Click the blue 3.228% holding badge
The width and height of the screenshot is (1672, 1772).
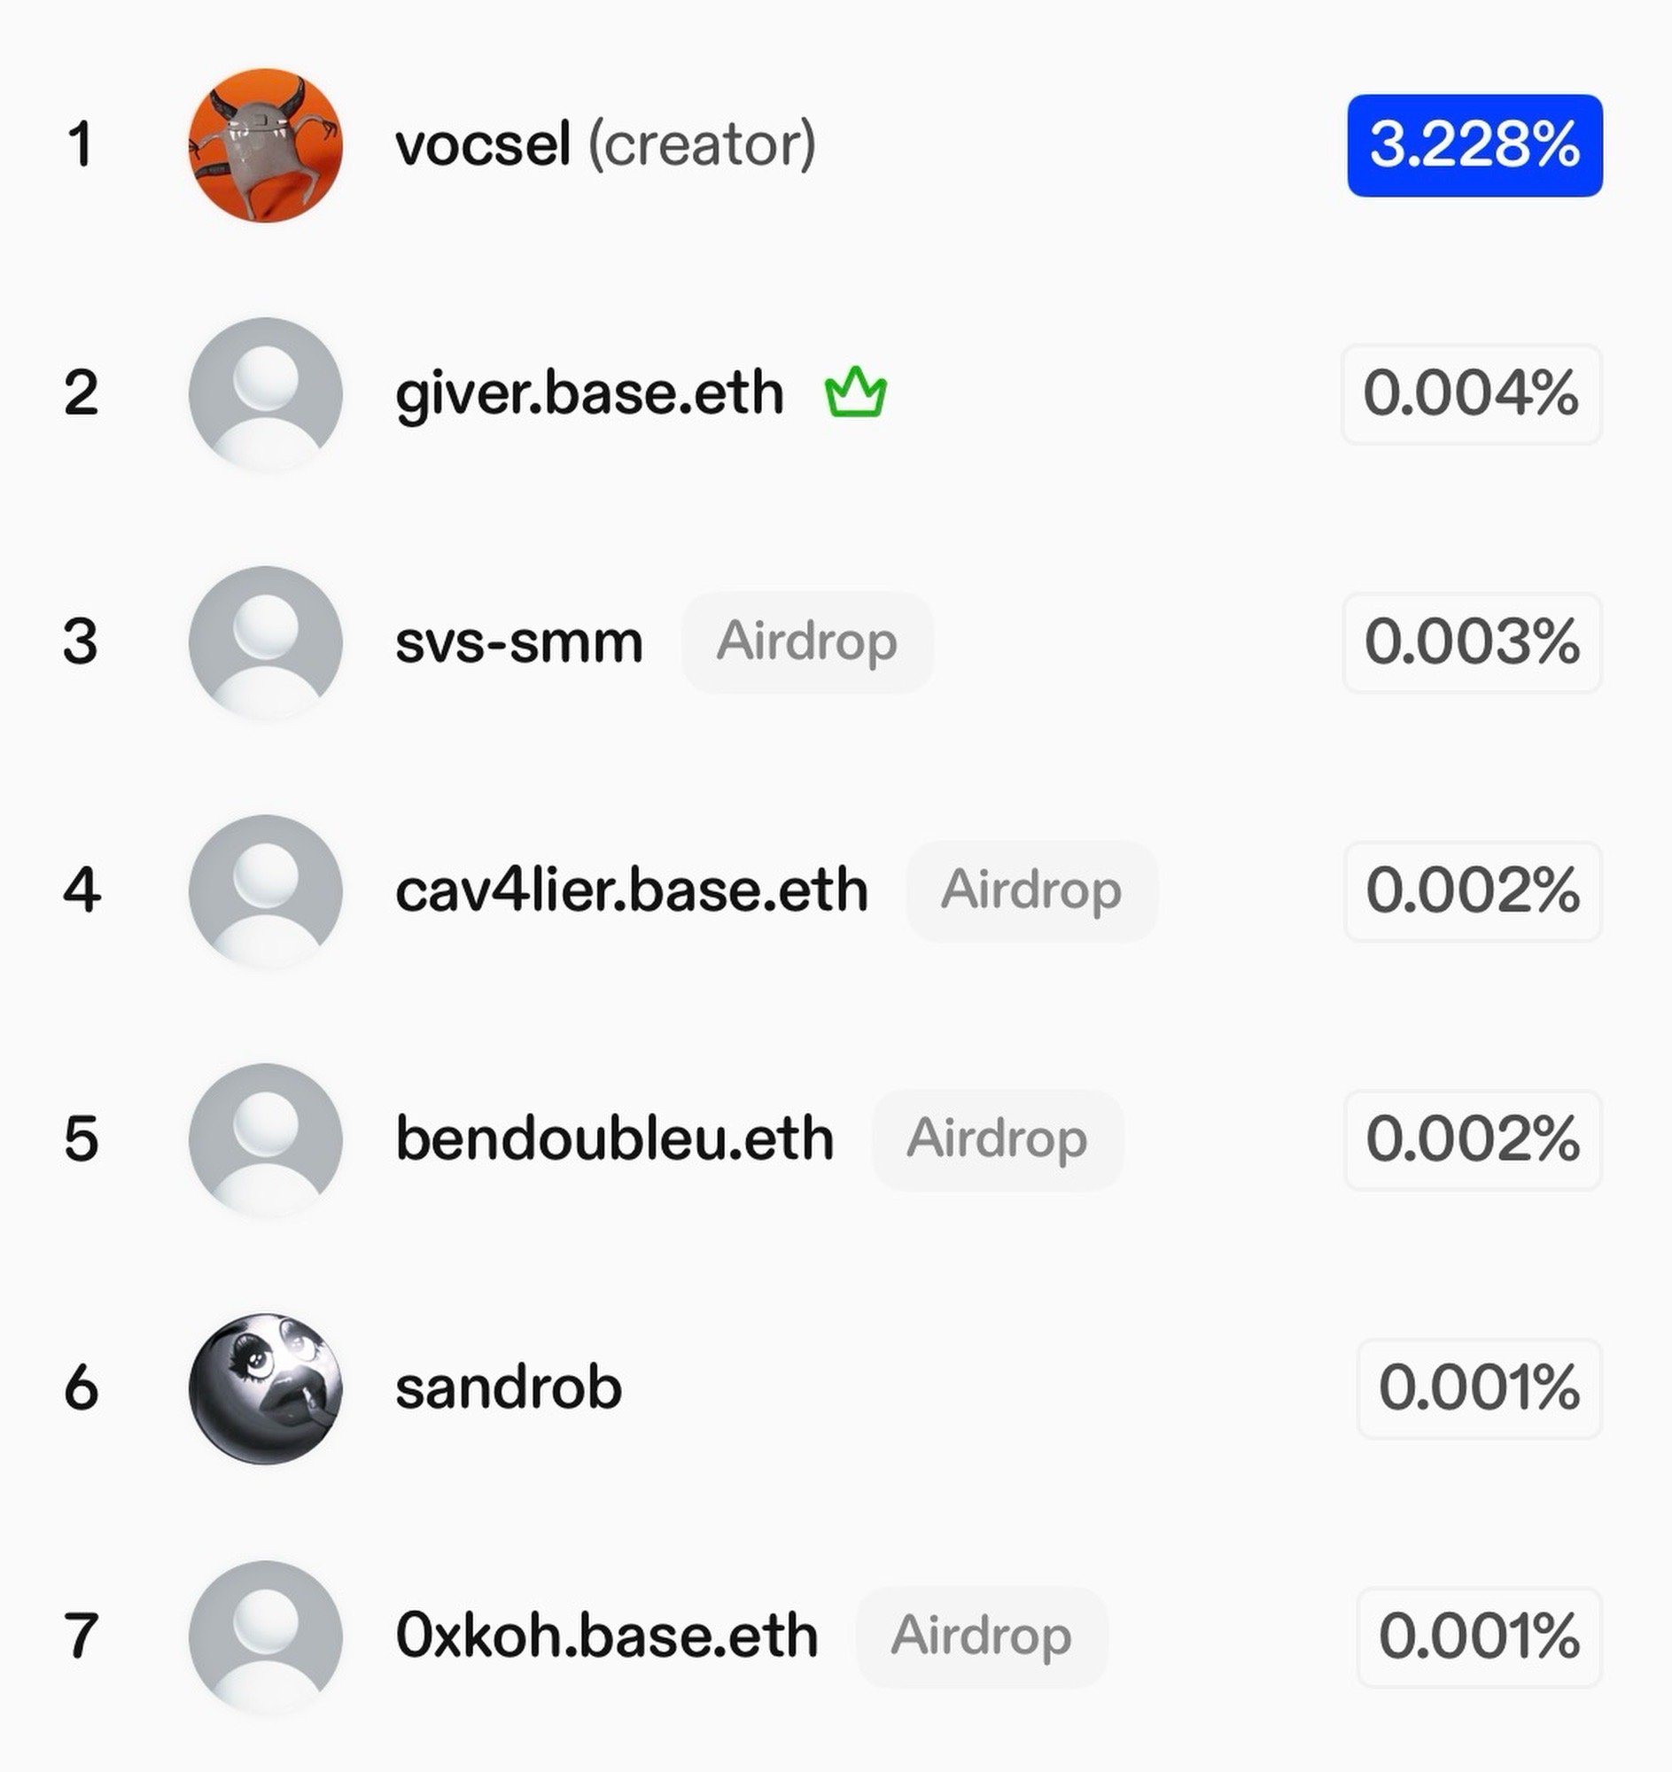[1474, 145]
